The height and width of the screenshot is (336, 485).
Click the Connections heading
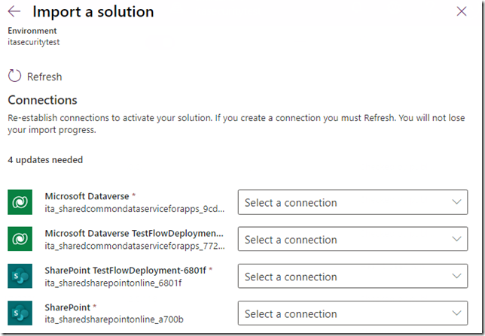click(42, 100)
